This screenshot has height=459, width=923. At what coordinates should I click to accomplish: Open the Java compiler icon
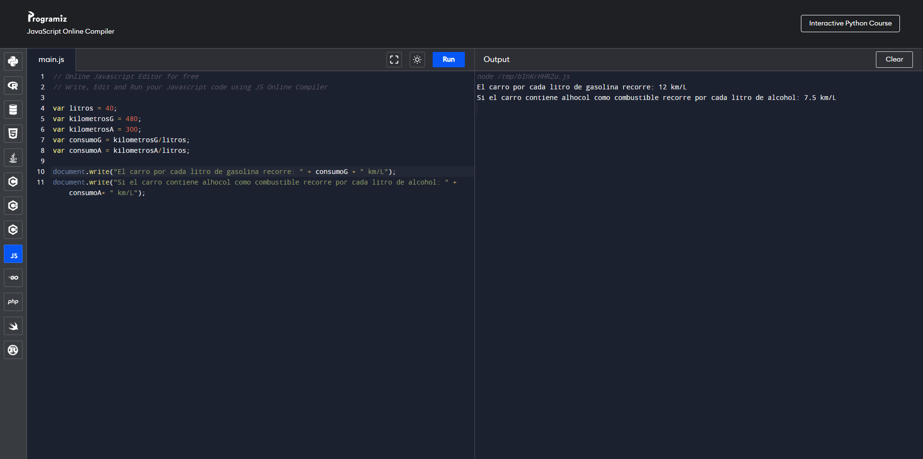tap(13, 158)
